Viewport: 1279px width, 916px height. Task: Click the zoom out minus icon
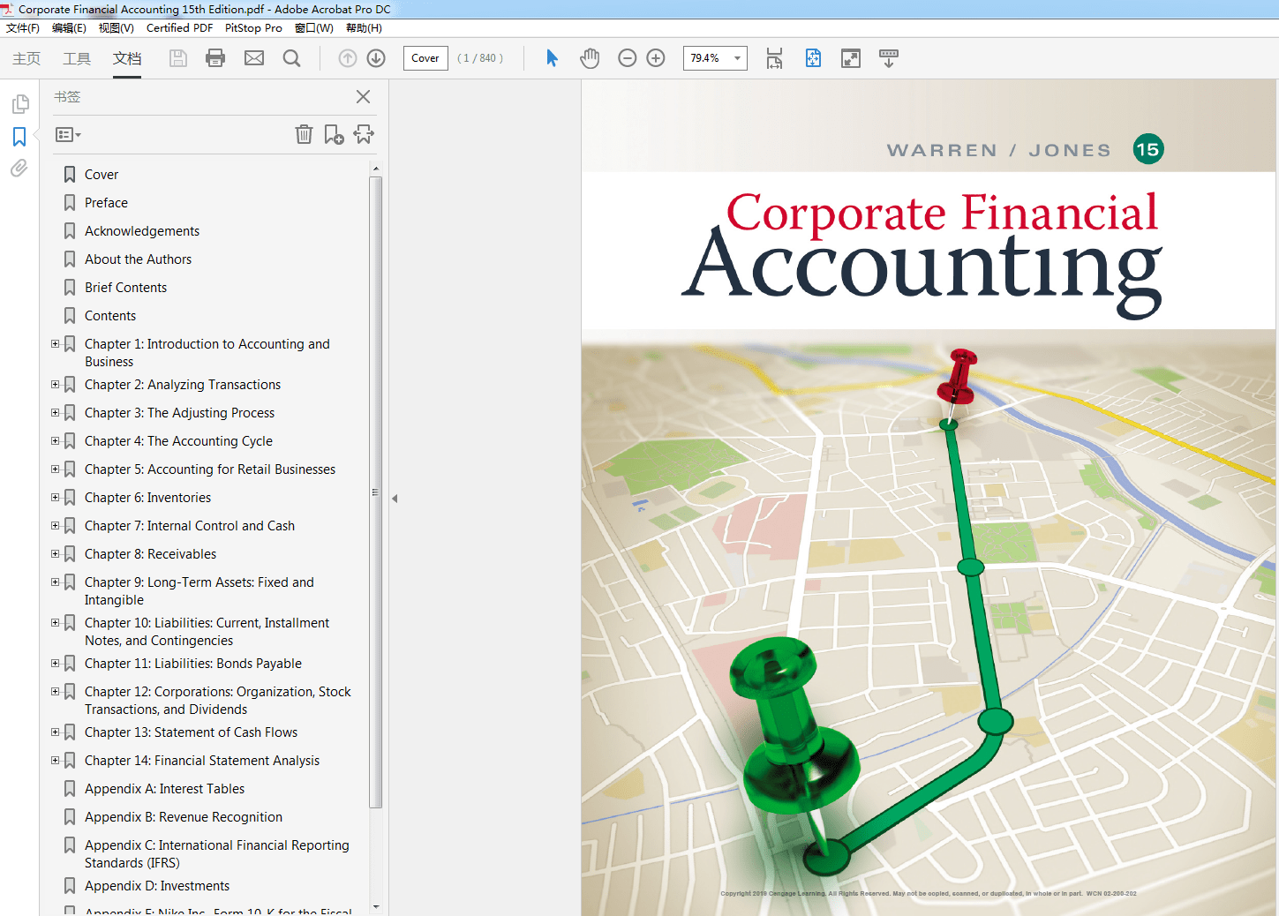pyautogui.click(x=628, y=58)
